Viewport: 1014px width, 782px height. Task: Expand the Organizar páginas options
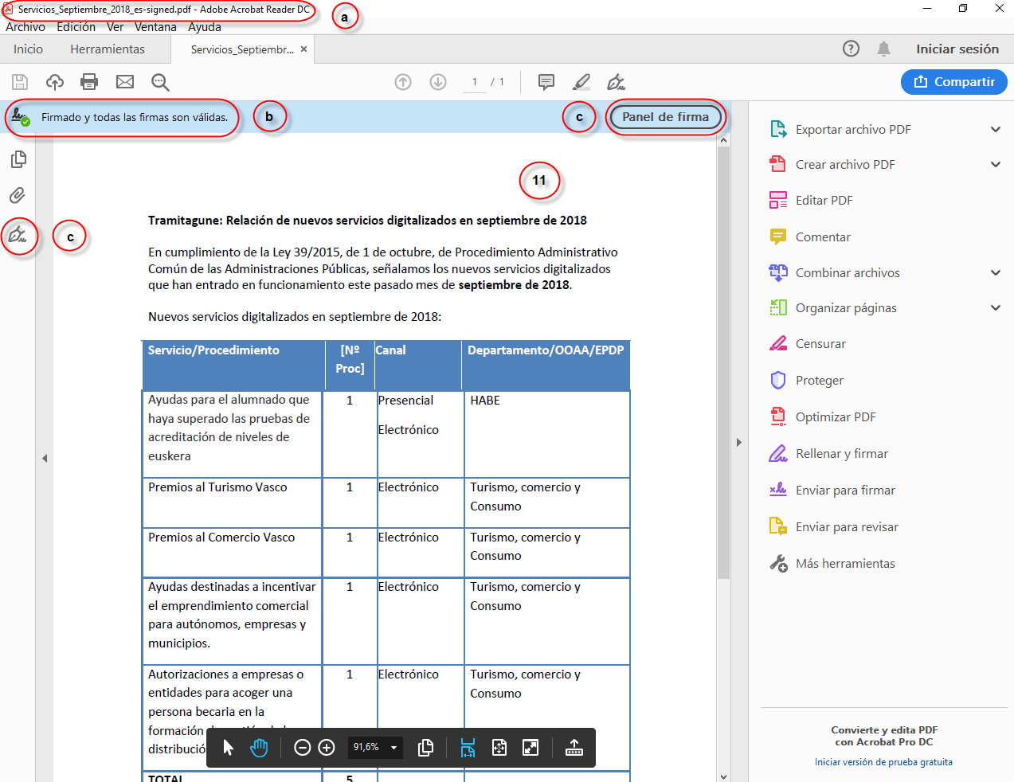pyautogui.click(x=996, y=308)
